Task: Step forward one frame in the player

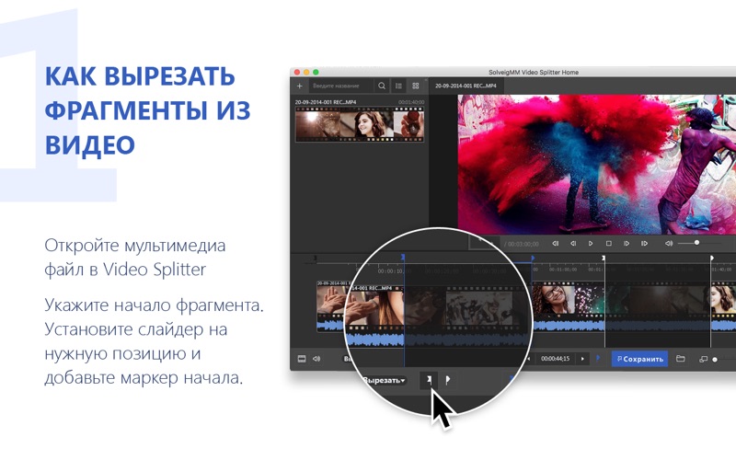Action: 627,244
